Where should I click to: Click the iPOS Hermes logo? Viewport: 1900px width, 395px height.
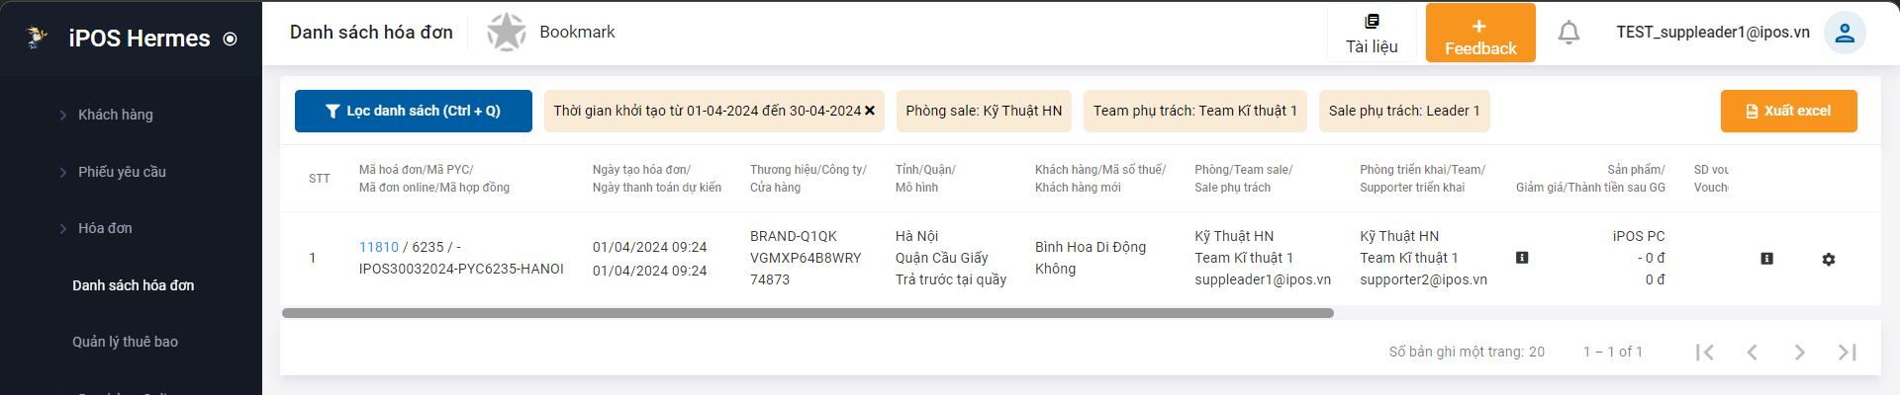(x=38, y=38)
